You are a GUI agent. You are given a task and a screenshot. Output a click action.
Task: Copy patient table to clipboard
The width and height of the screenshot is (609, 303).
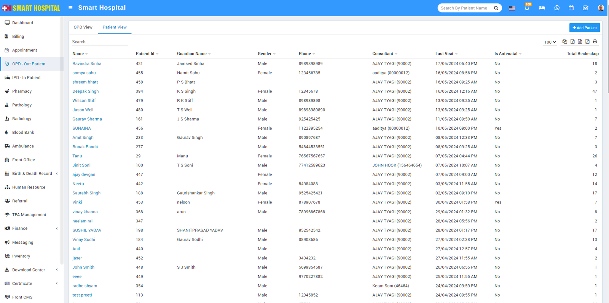coord(565,41)
